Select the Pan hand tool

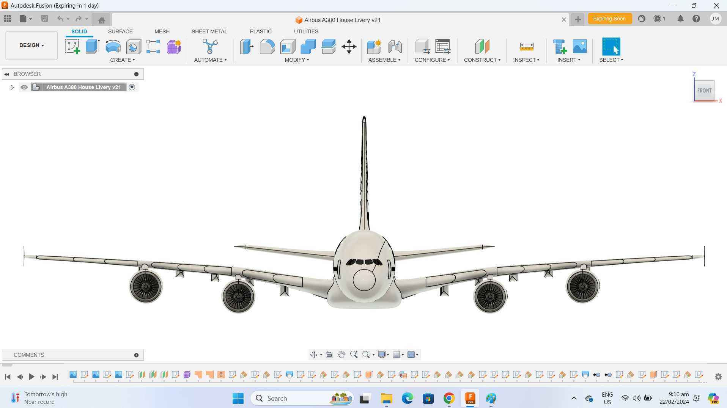[x=341, y=355]
